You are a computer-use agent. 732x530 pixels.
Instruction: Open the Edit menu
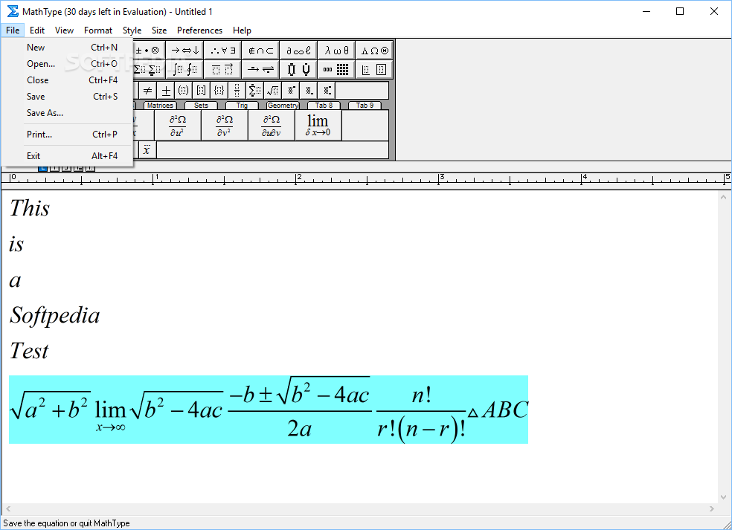[x=37, y=30]
